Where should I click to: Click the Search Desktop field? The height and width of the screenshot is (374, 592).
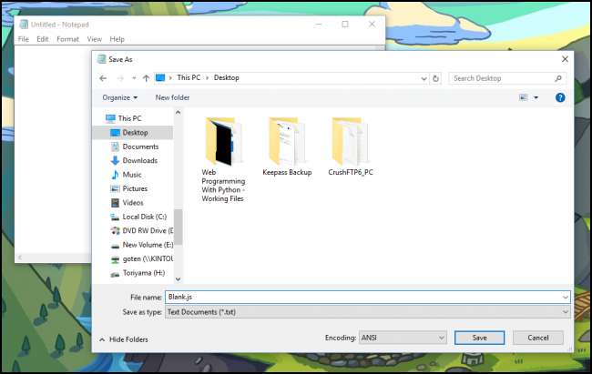click(507, 78)
